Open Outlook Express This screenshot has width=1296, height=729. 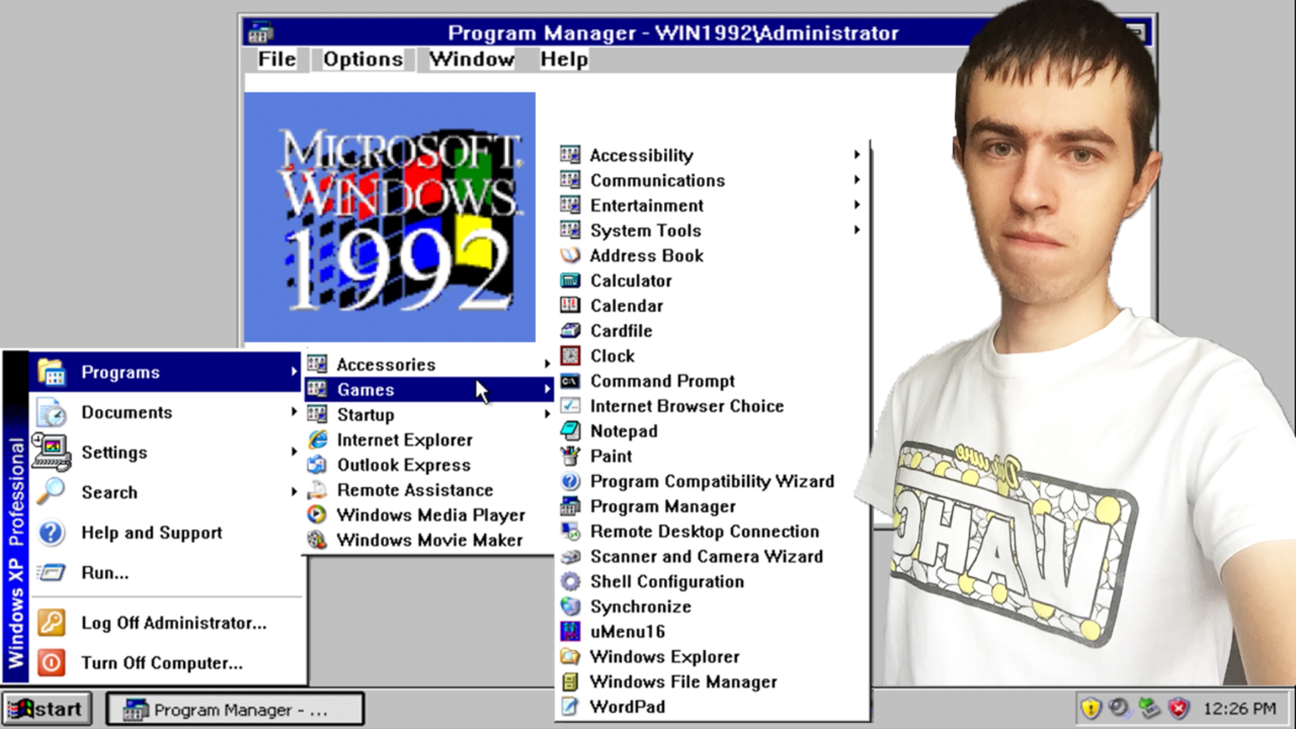tap(403, 465)
